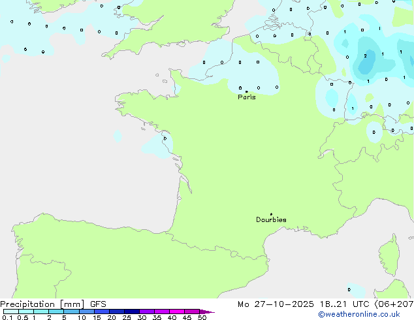Click the over-50 mm legend arrow tip
Screen dimensions: 414x320
207,312
